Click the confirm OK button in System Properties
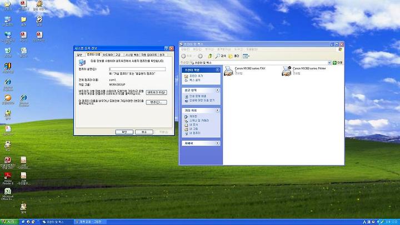The width and height of the screenshot is (400, 225). tap(124, 132)
